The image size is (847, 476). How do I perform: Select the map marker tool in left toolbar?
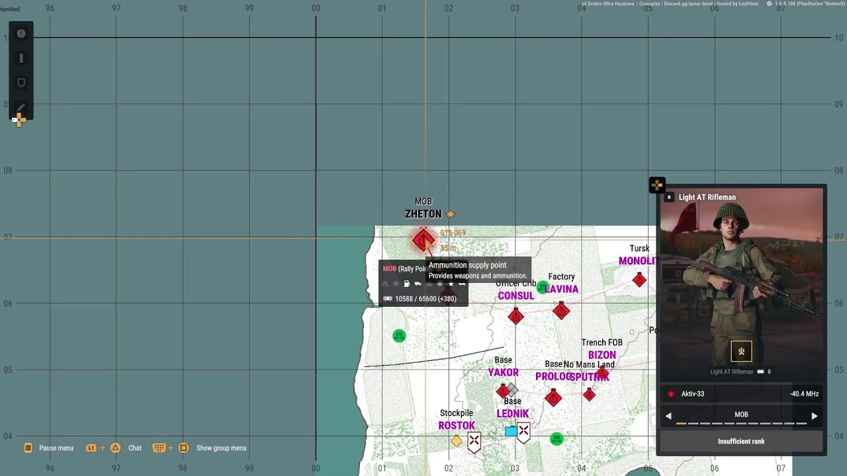(x=21, y=83)
